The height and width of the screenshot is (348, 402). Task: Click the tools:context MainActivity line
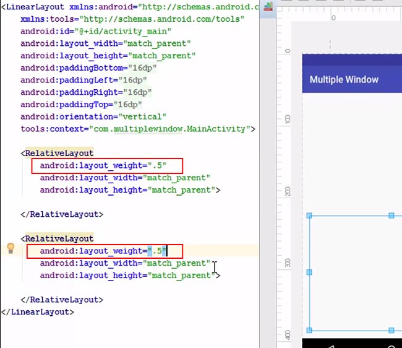[x=138, y=129]
